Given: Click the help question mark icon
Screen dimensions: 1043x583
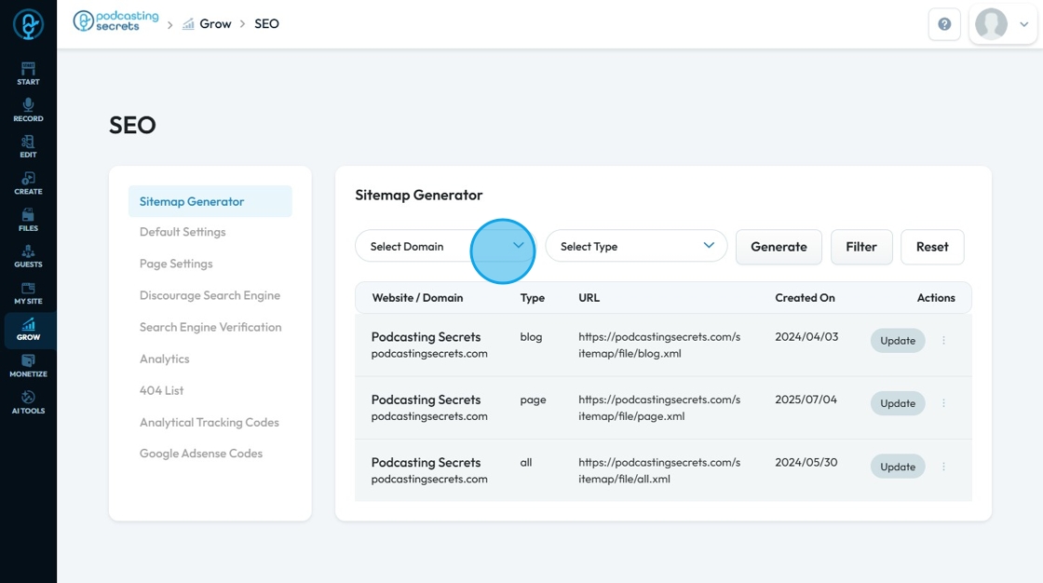Looking at the screenshot, I should click(x=944, y=24).
